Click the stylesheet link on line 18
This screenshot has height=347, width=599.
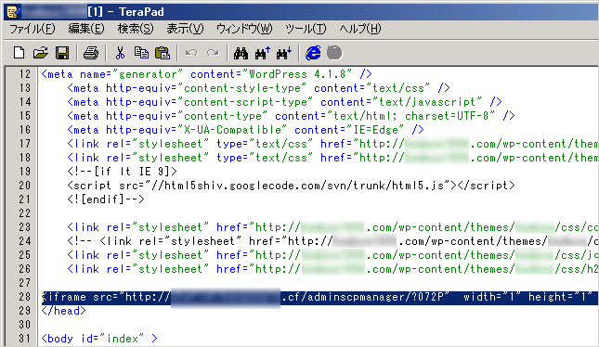coord(332,158)
